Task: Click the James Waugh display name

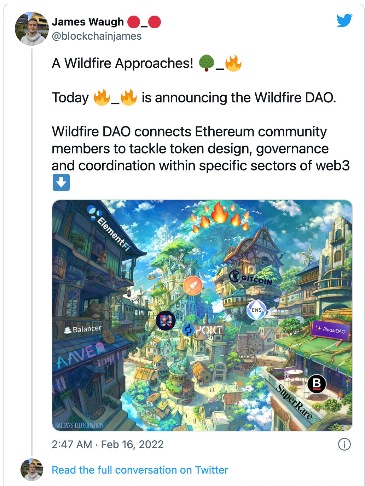Action: (x=88, y=22)
